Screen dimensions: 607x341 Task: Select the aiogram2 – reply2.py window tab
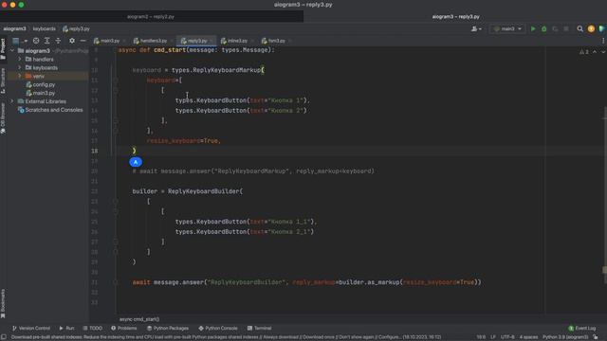[151, 17]
